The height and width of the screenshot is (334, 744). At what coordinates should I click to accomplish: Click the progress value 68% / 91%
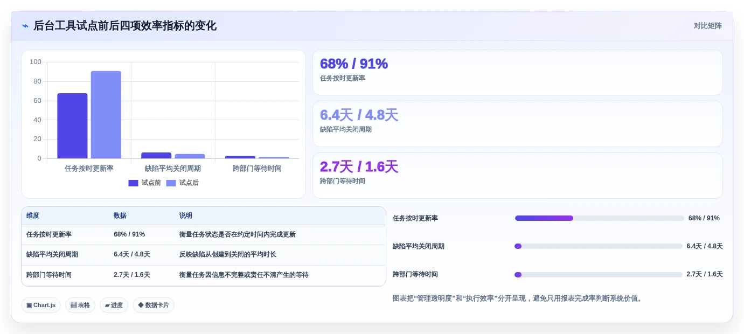[704, 218]
